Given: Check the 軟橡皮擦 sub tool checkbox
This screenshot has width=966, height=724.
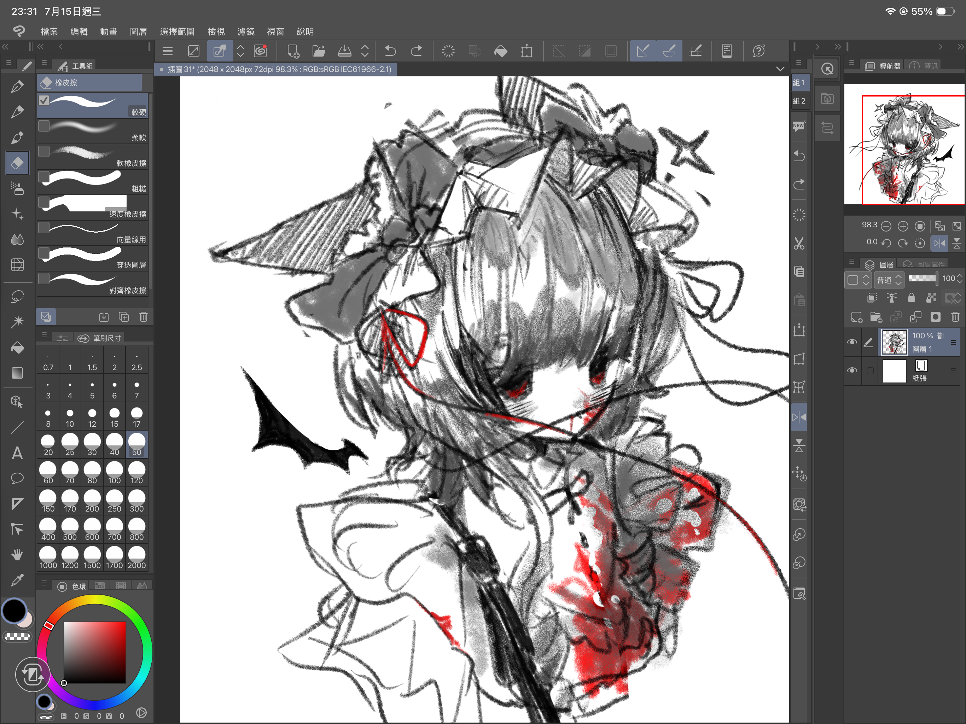Looking at the screenshot, I should [44, 151].
